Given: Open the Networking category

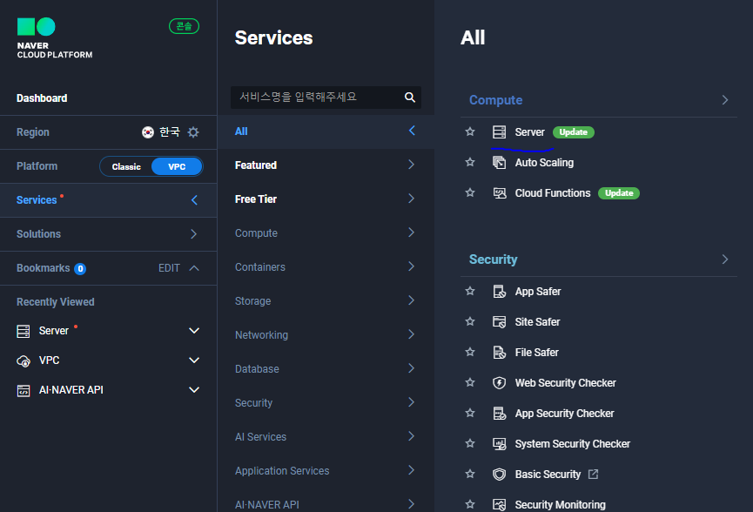Looking at the screenshot, I should tap(326, 334).
